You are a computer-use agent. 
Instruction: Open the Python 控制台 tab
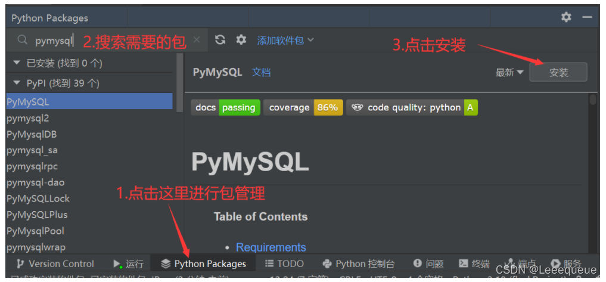359,264
